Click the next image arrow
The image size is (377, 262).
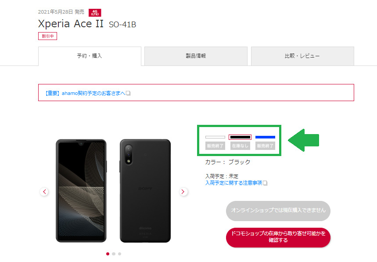183,192
